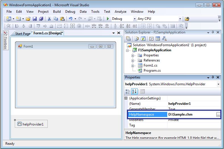224x149 pixels.
Task: Open the Debug configuration dropdown
Action: [x=135, y=19]
